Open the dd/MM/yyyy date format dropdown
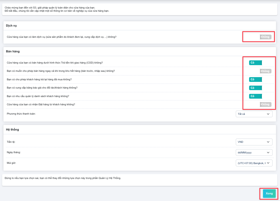 254,153
